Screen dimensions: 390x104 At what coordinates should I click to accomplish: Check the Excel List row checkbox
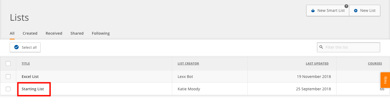coord(8,77)
